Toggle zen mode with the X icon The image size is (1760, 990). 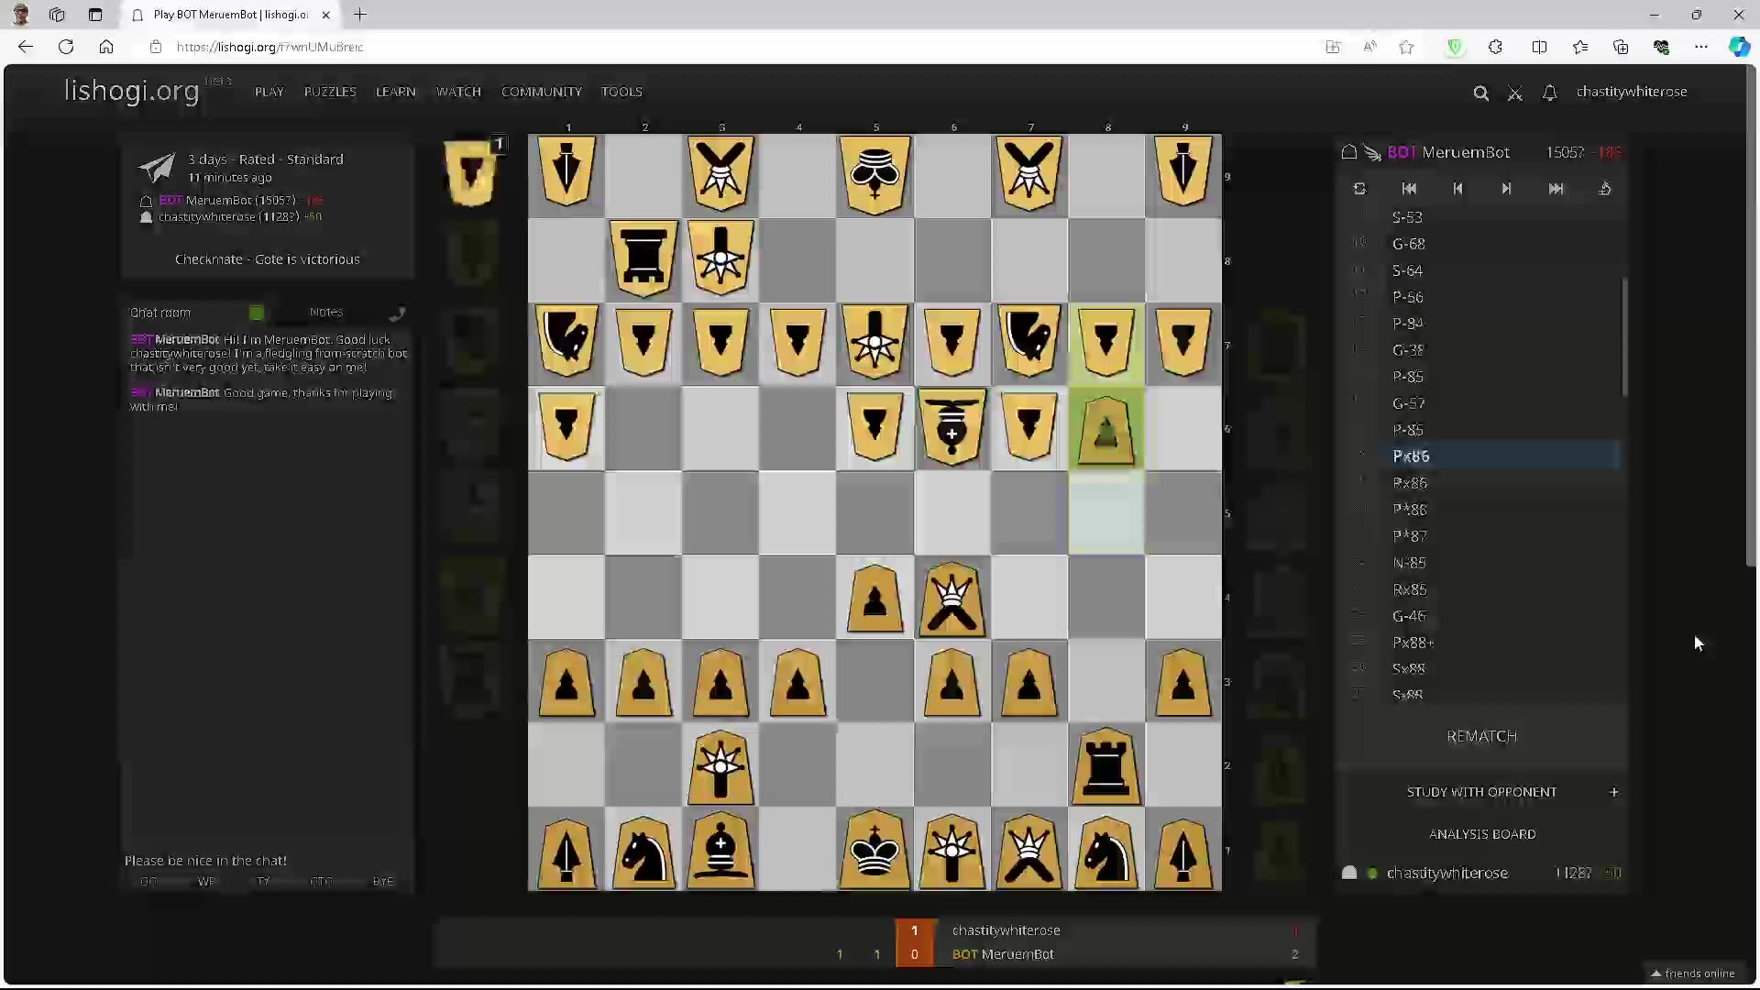click(x=1515, y=93)
